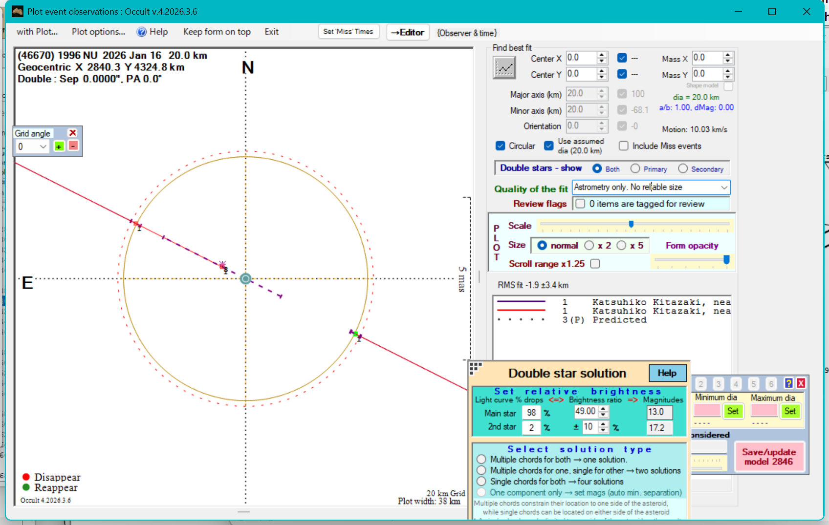Select the Primary double star radio button
The width and height of the screenshot is (829, 525).
point(635,168)
